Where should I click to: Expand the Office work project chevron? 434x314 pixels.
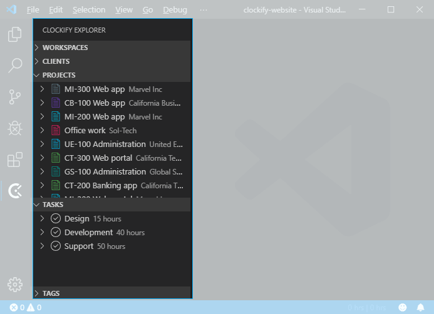(x=42, y=131)
